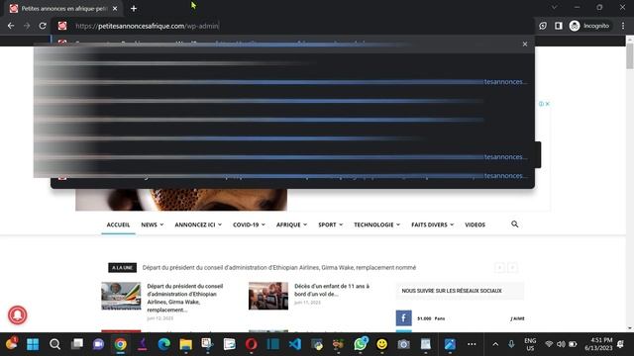Go back using the browser back arrow
The width and height of the screenshot is (634, 356).
11,26
